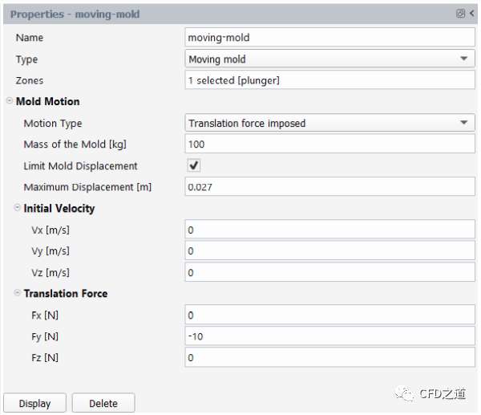The image size is (481, 415).
Task: Open the Type dropdown showing Moving mold
Action: point(329,59)
